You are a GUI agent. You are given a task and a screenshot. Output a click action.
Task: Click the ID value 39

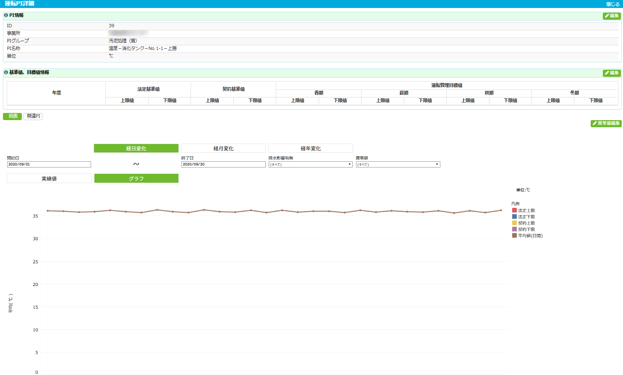click(x=111, y=26)
